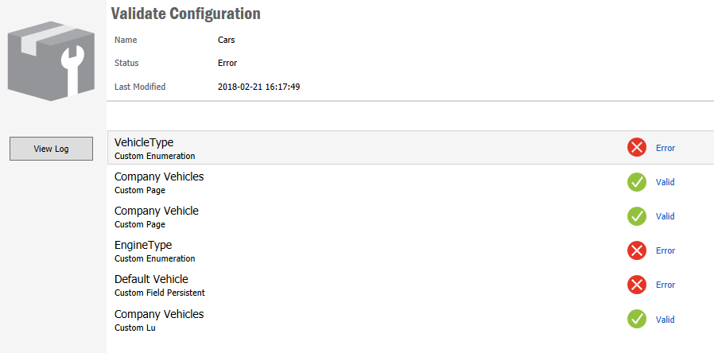Viewport: 714px width, 353px height.
Task: Select the EngineType row title
Action: pos(143,245)
